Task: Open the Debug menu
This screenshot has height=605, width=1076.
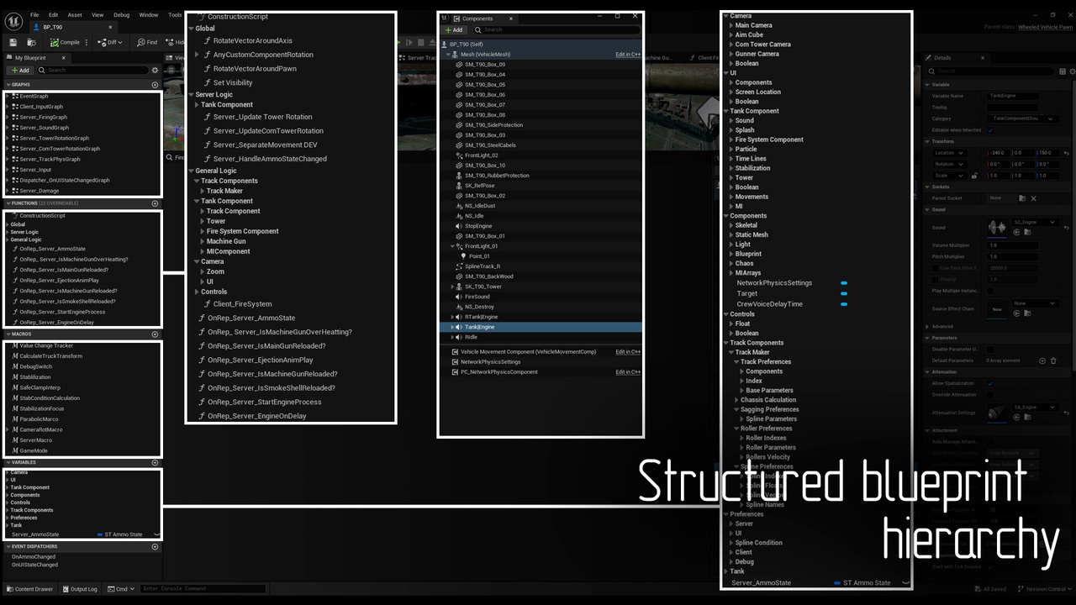Action: pos(122,15)
